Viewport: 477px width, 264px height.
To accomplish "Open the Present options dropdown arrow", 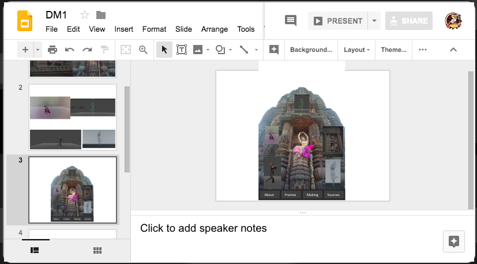I will coord(374,21).
